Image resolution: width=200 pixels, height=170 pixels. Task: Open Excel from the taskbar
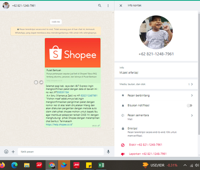coord(101,165)
